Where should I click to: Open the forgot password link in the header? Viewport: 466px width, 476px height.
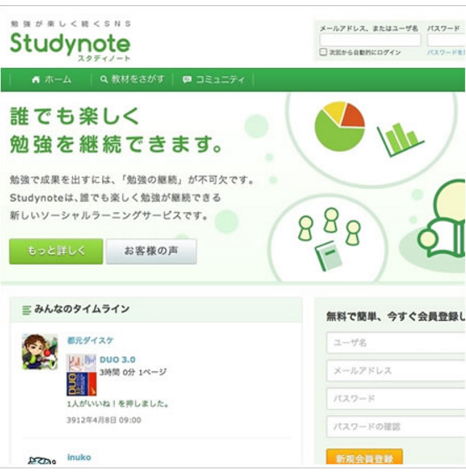click(446, 53)
